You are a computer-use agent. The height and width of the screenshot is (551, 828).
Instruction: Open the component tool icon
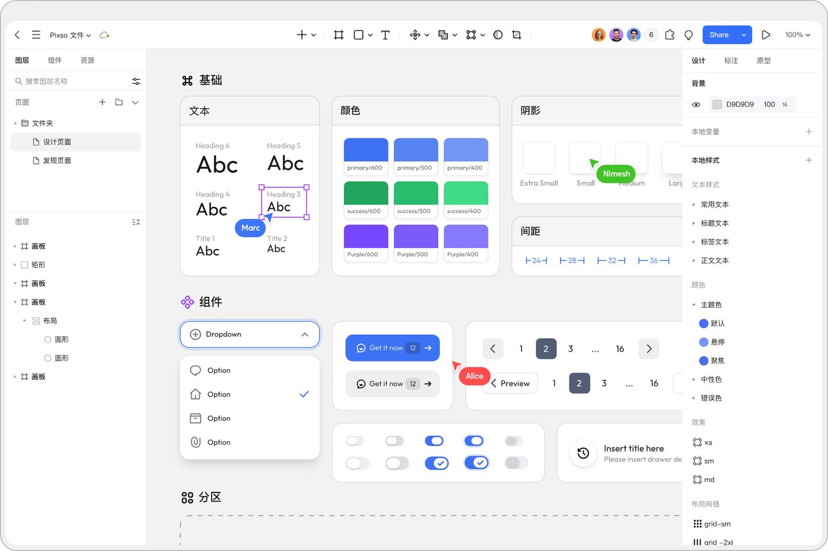(x=415, y=35)
